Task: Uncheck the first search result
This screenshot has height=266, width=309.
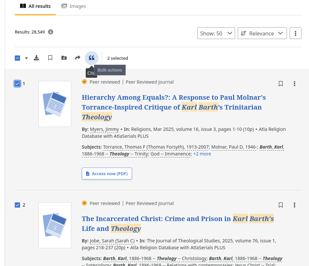Action: click(x=17, y=84)
